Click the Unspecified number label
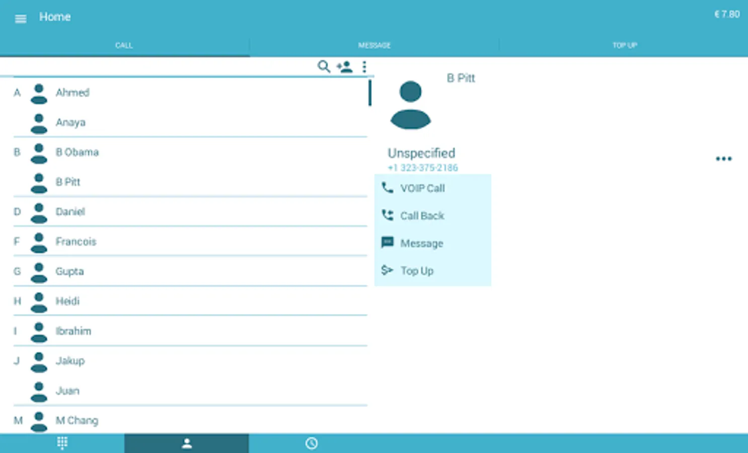This screenshot has width=748, height=453. coord(421,153)
